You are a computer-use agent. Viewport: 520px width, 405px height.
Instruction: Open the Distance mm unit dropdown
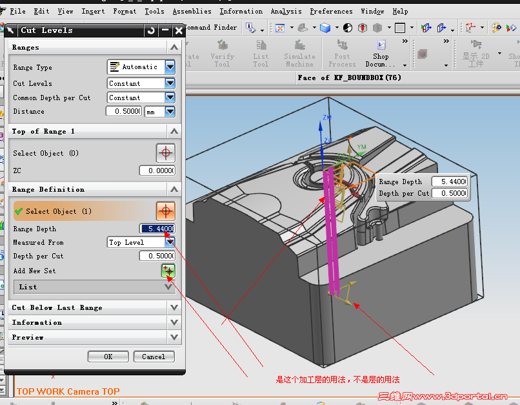point(170,112)
